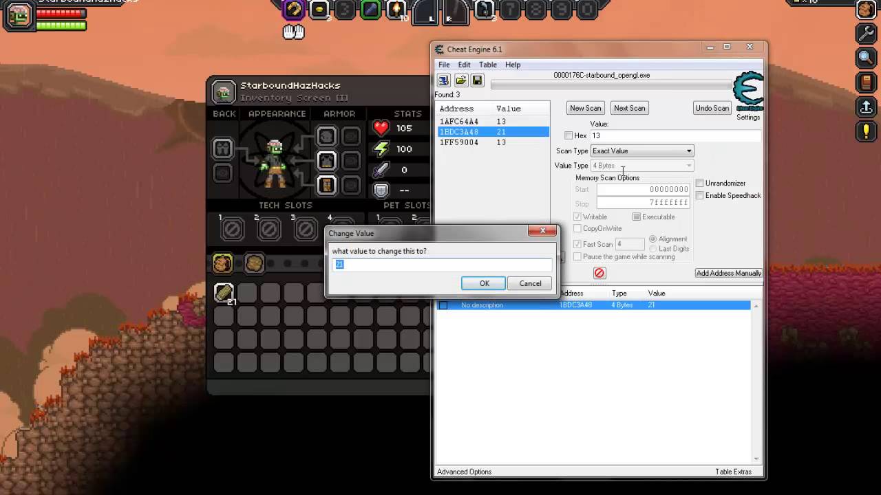Image resolution: width=881 pixels, height=495 pixels.
Task: Click the Fast Scan alignment value field
Action: coord(629,245)
